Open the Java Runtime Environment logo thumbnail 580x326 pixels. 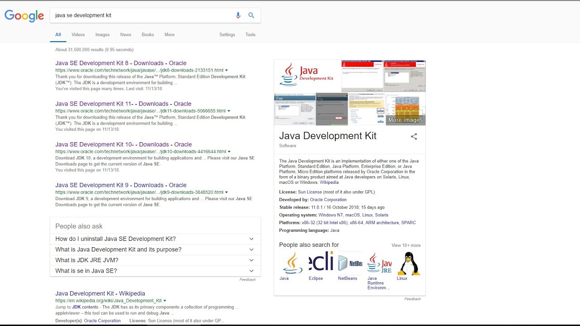379,263
